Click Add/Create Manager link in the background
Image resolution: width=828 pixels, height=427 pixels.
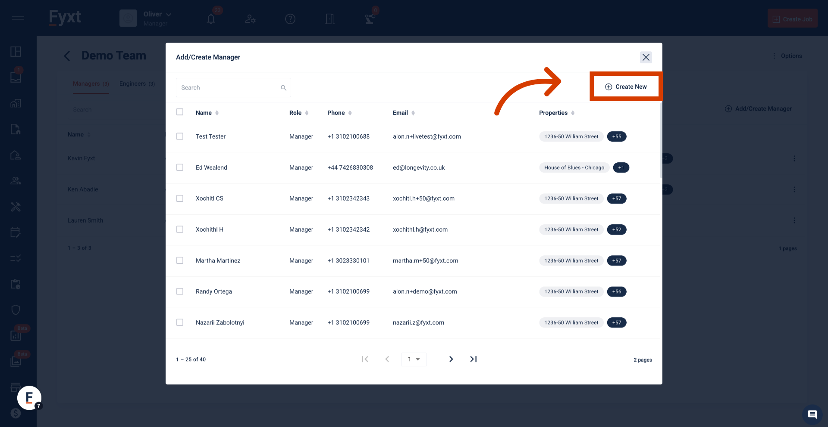[x=758, y=109]
